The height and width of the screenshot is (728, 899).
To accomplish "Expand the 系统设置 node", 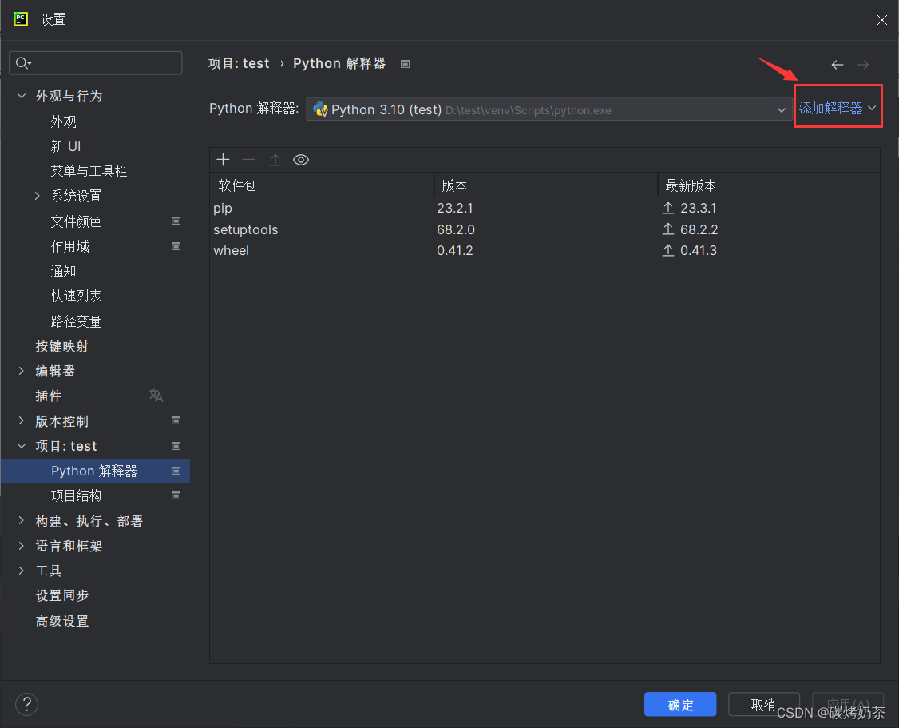I will tap(38, 196).
